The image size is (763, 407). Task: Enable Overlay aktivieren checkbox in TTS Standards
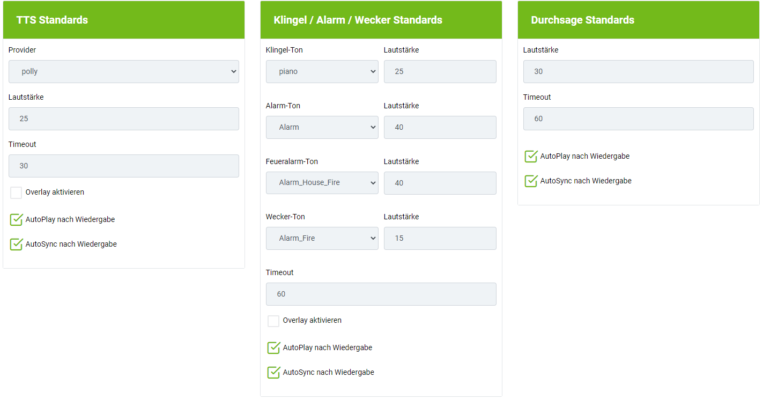(x=16, y=193)
